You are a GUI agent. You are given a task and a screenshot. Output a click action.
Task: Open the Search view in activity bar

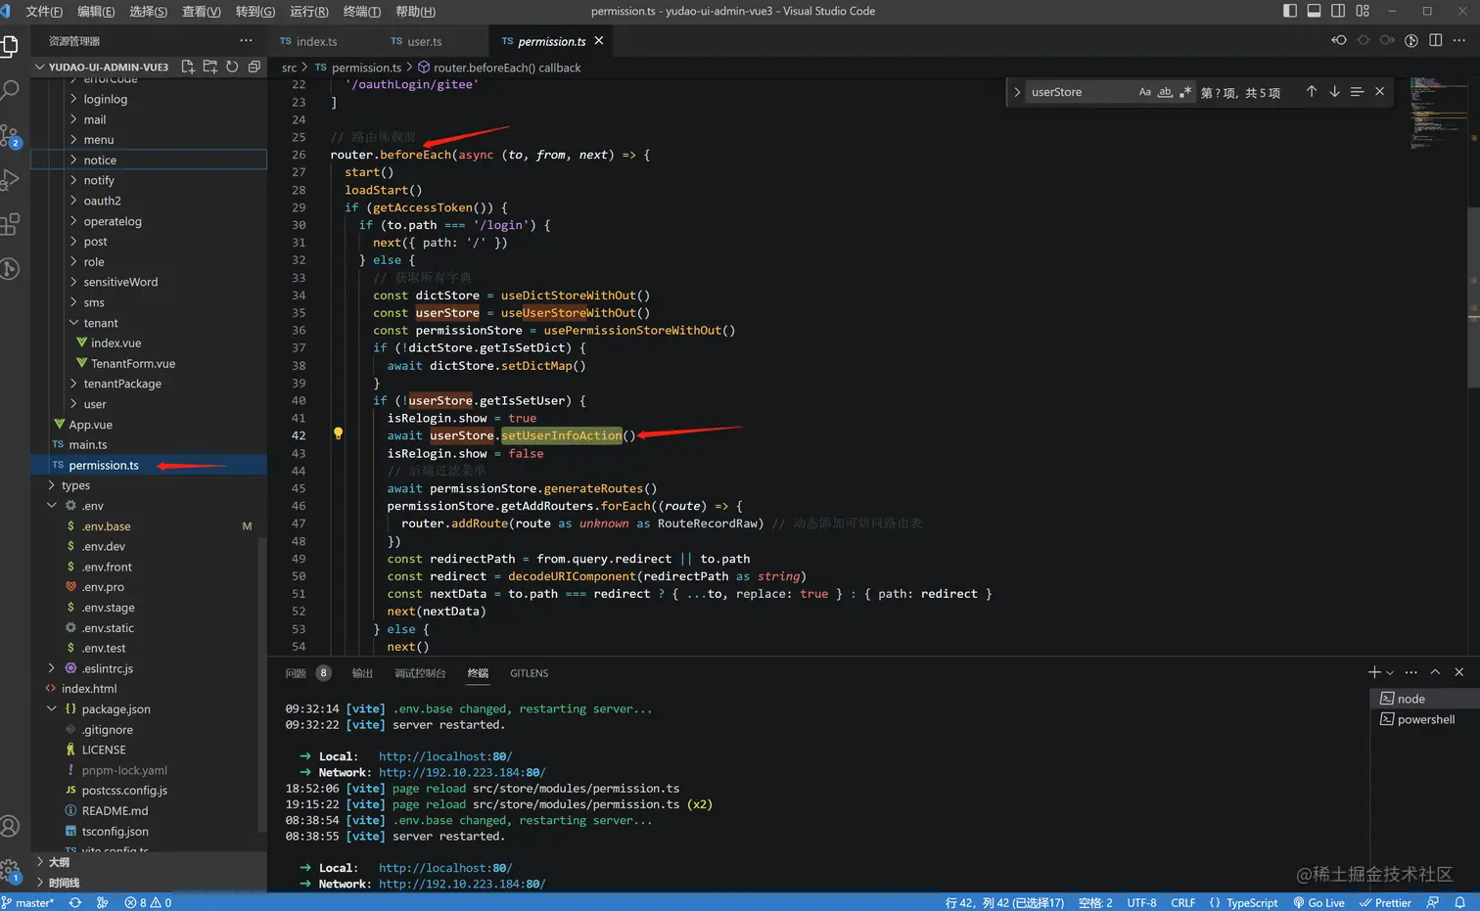pyautogui.click(x=10, y=91)
